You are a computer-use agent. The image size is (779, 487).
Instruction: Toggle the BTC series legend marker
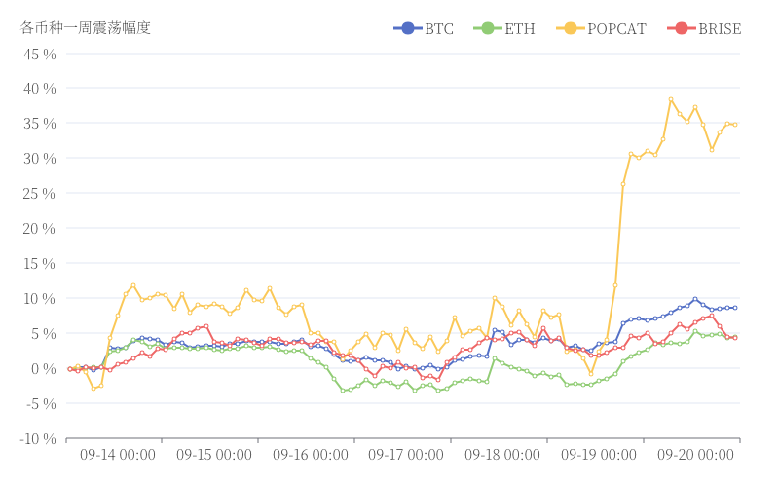click(407, 29)
